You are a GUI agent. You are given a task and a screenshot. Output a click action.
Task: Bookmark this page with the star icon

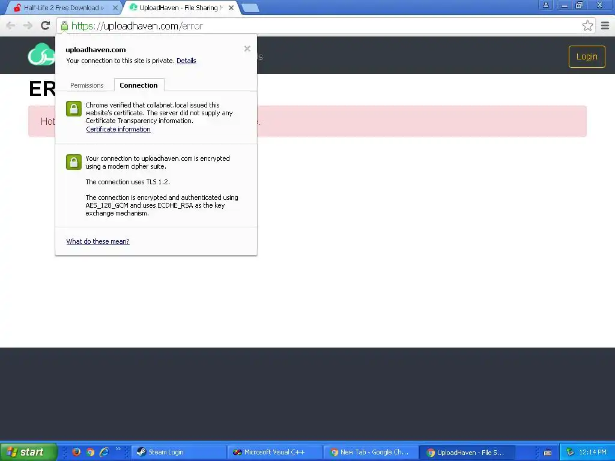point(587,26)
